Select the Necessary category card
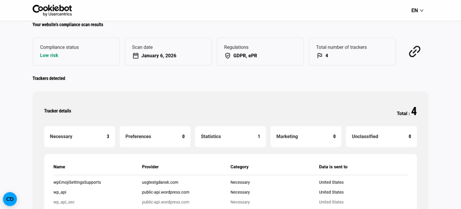This screenshot has width=461, height=209. click(79, 137)
